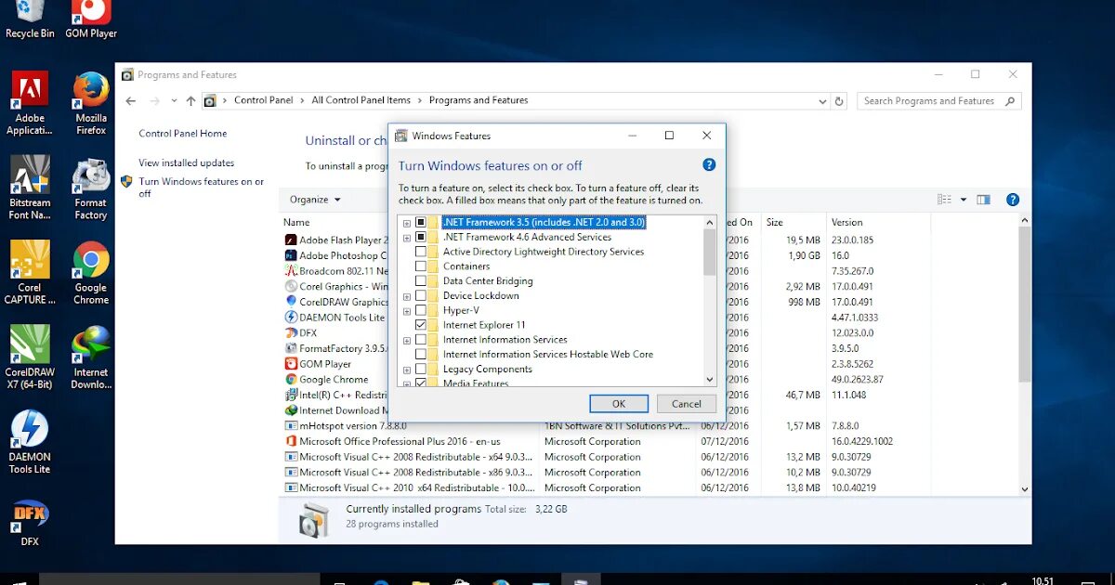The height and width of the screenshot is (585, 1115).
Task: Click the Programs and Features breadcrumb
Action: pos(479,100)
